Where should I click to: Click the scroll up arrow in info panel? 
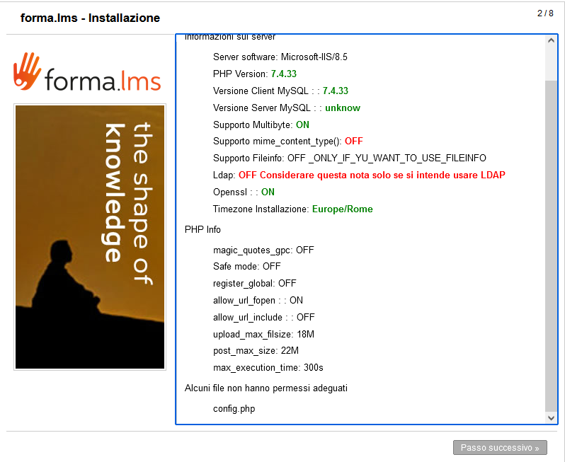point(552,40)
